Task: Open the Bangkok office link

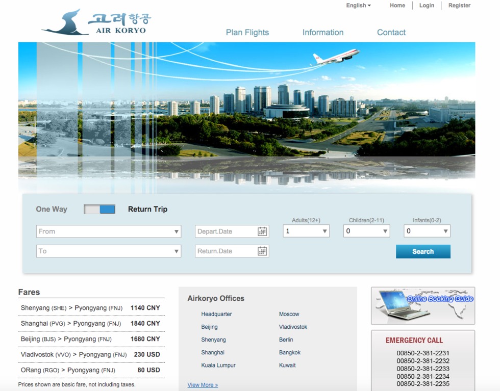Action: click(290, 352)
